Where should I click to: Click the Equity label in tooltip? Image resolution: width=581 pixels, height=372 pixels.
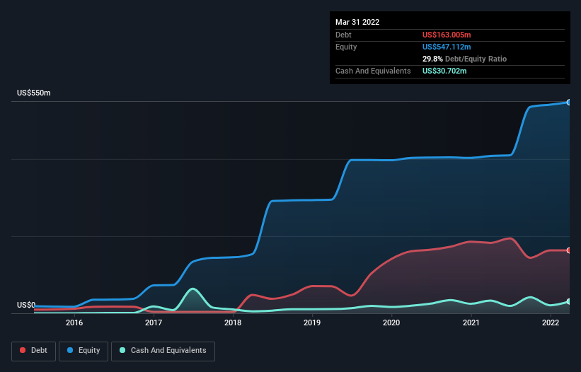(346, 47)
